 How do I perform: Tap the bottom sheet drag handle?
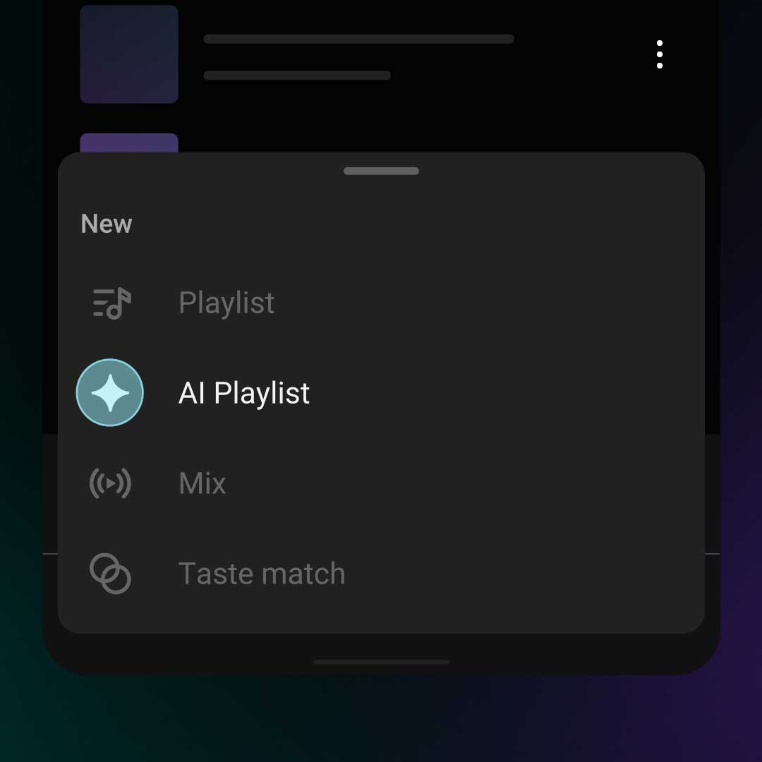(x=381, y=171)
